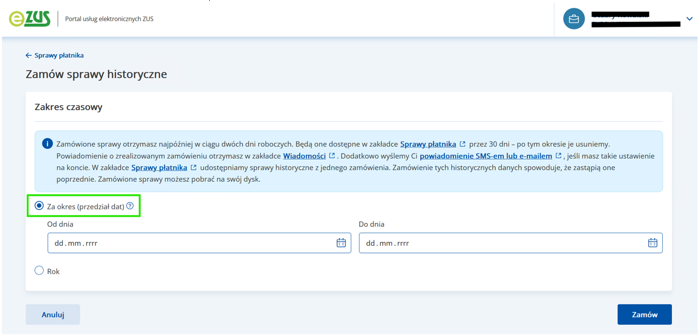This screenshot has width=700, height=335.
Task: Select the Rok radio option
Action: (x=39, y=271)
